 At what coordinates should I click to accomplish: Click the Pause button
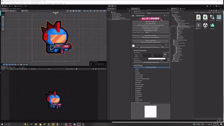pos(112,6)
